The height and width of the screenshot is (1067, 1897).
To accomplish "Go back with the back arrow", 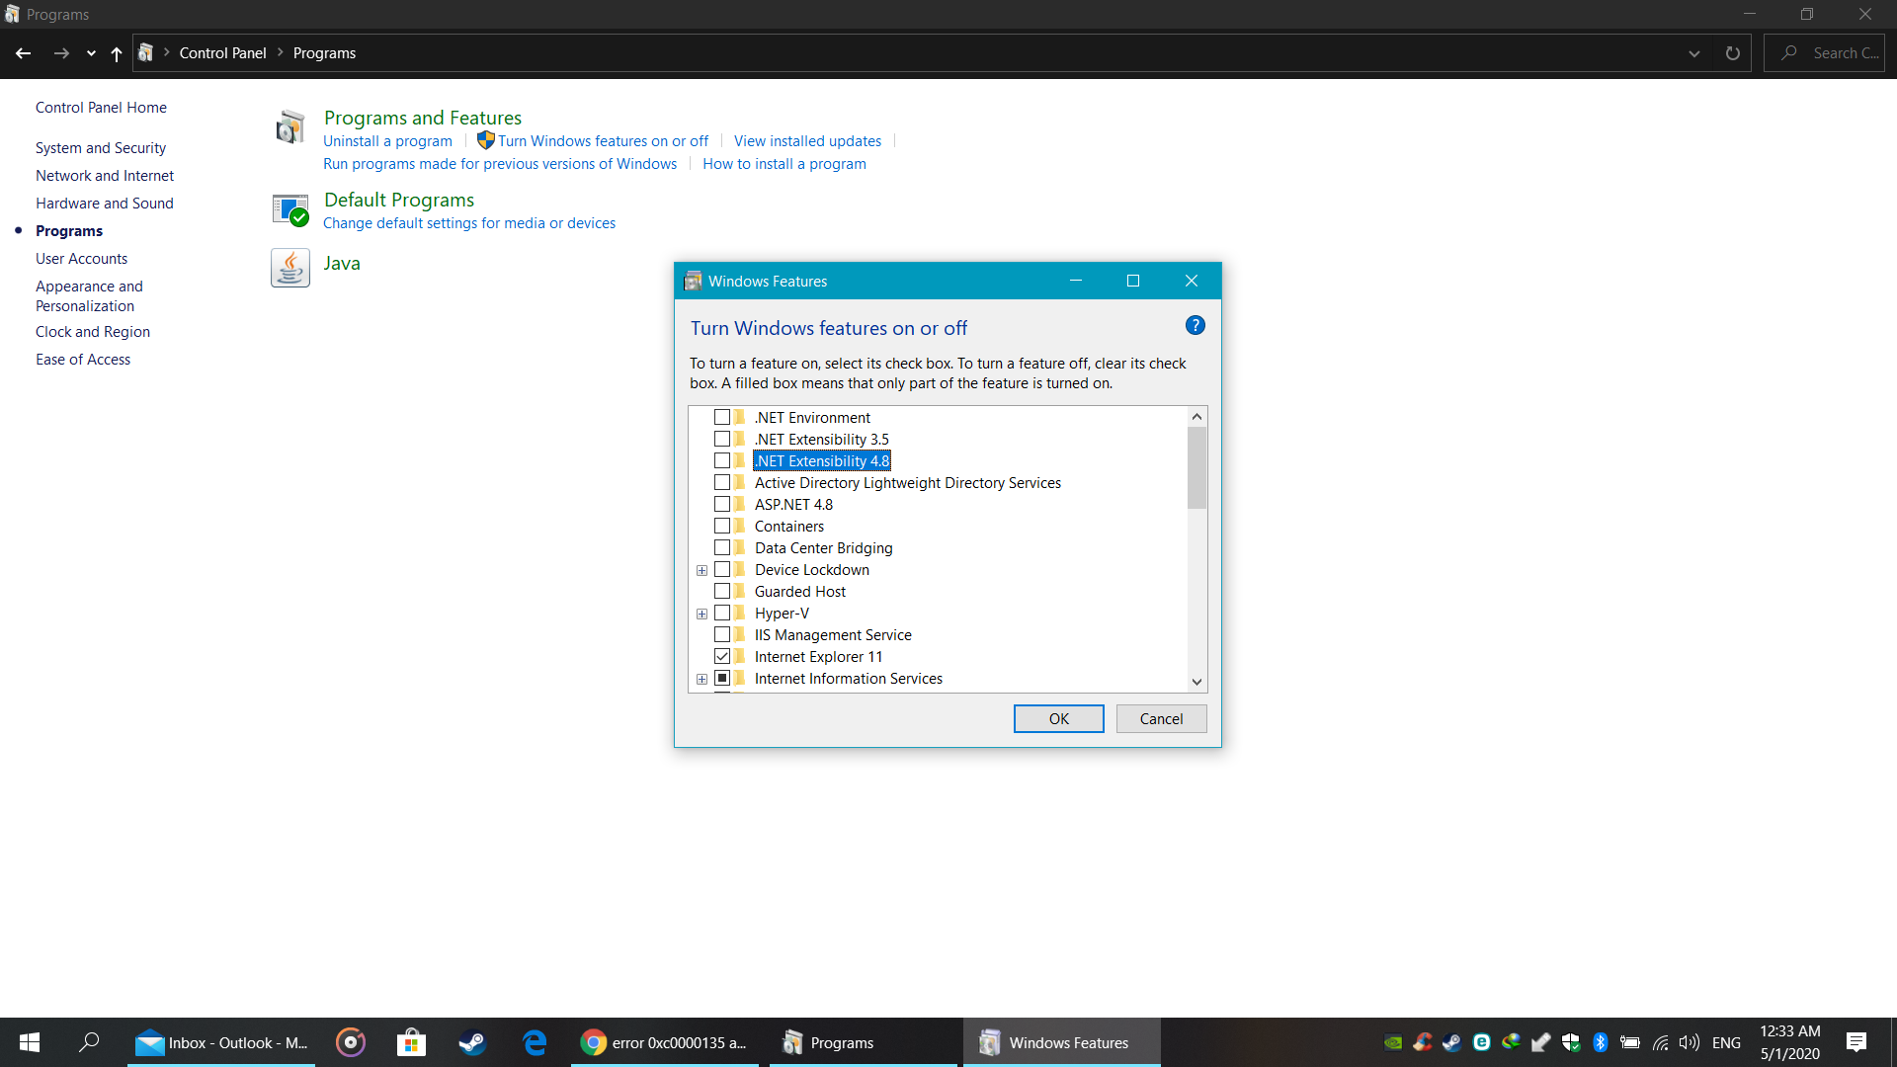I will (24, 53).
